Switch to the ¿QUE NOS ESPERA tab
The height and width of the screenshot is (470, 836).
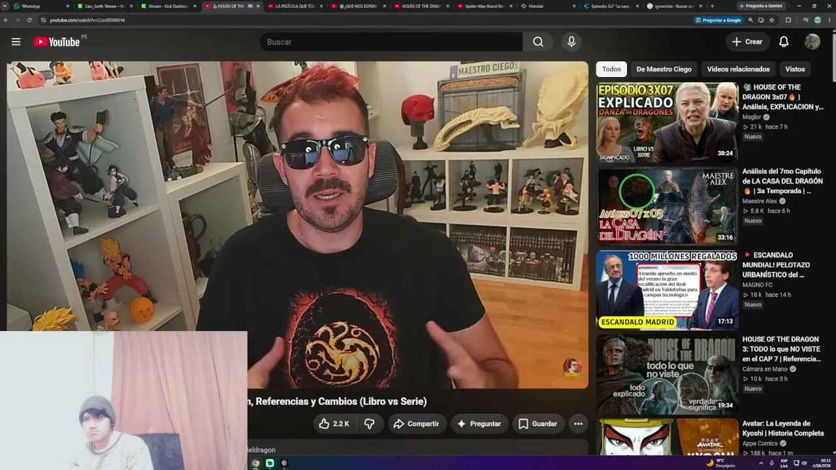pos(358,6)
